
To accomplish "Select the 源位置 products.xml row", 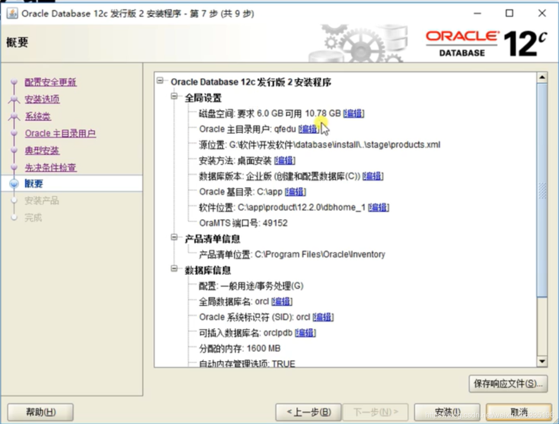I will 320,145.
